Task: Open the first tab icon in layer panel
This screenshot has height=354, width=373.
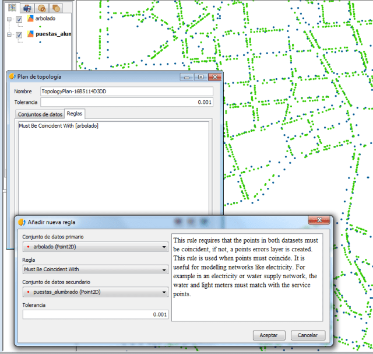Action: tap(12, 8)
